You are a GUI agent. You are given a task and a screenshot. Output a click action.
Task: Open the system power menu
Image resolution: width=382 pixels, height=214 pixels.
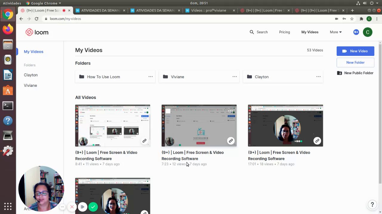click(375, 3)
